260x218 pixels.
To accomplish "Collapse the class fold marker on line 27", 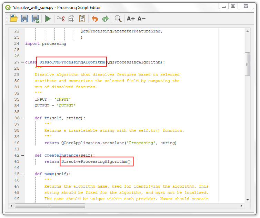I will pos(22,62).
